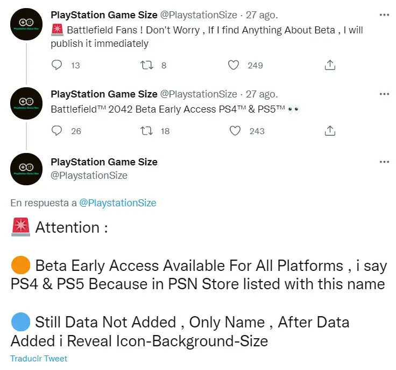Share the Battlefield Fans tweet
396x370 pixels.
coord(330,65)
